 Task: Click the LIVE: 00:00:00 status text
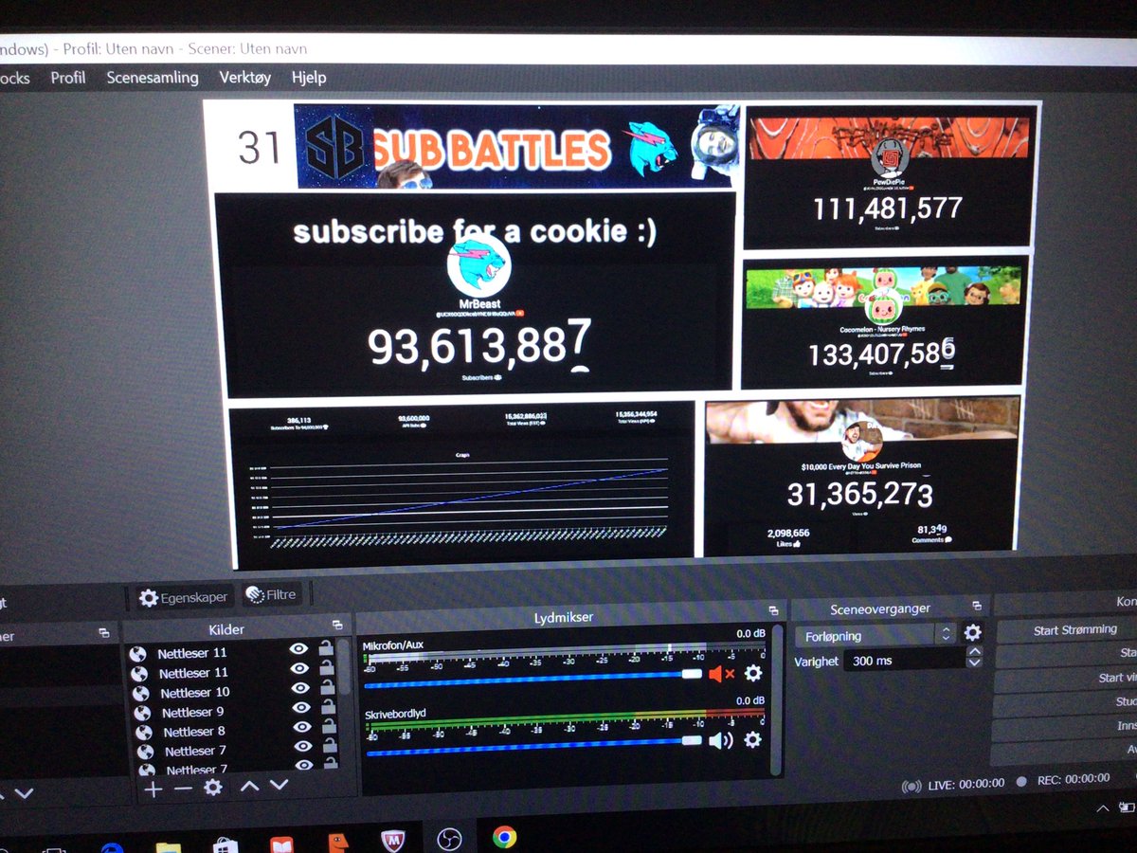(x=965, y=784)
